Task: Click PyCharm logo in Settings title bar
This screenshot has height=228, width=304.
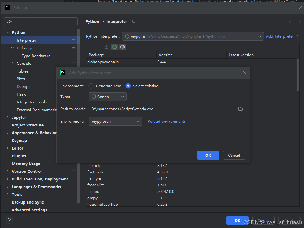Action: coord(7,7)
